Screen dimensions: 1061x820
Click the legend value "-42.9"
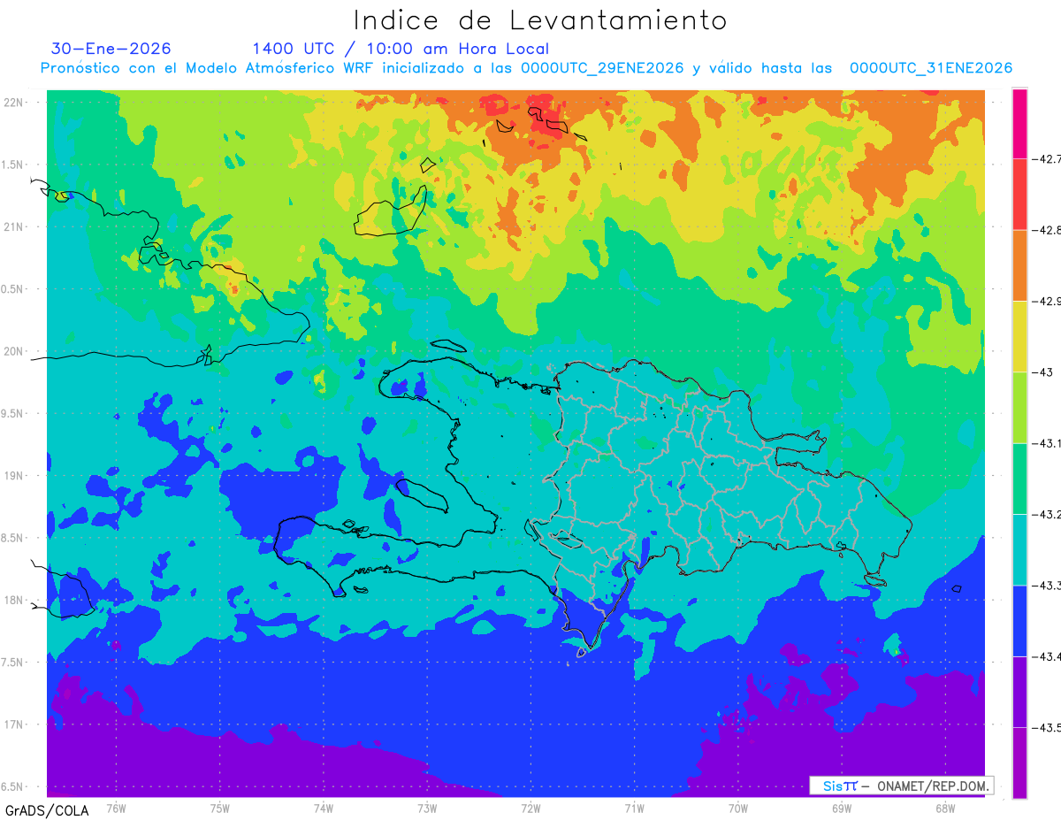click(x=1047, y=301)
